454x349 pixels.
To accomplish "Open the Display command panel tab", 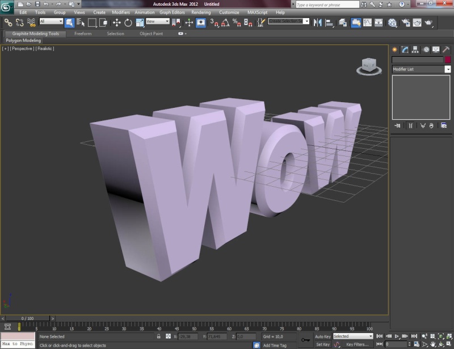I will pyautogui.click(x=436, y=50).
